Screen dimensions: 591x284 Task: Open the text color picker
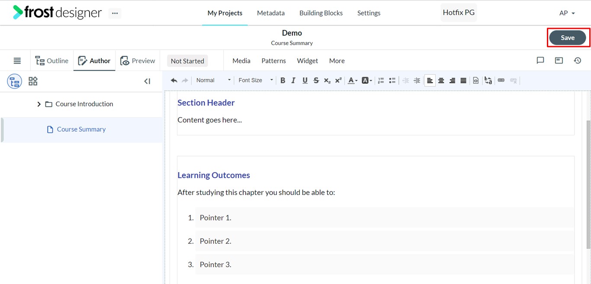[353, 80]
